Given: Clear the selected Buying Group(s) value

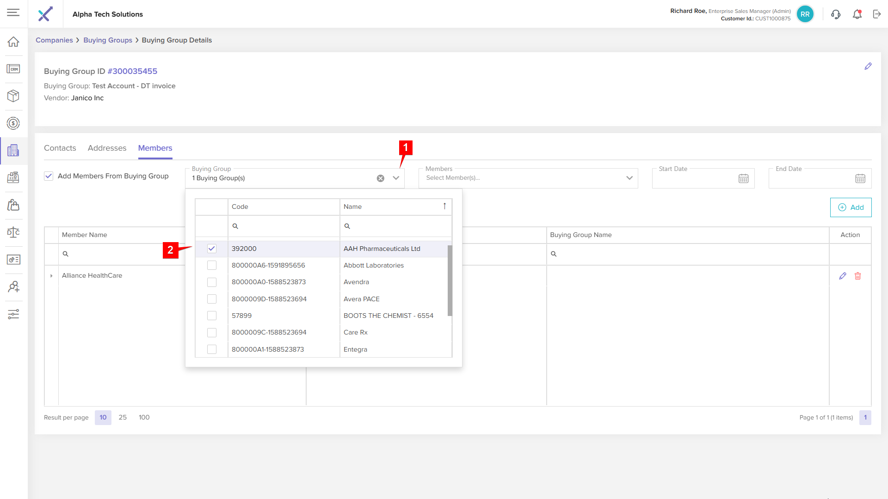Looking at the screenshot, I should click(380, 178).
